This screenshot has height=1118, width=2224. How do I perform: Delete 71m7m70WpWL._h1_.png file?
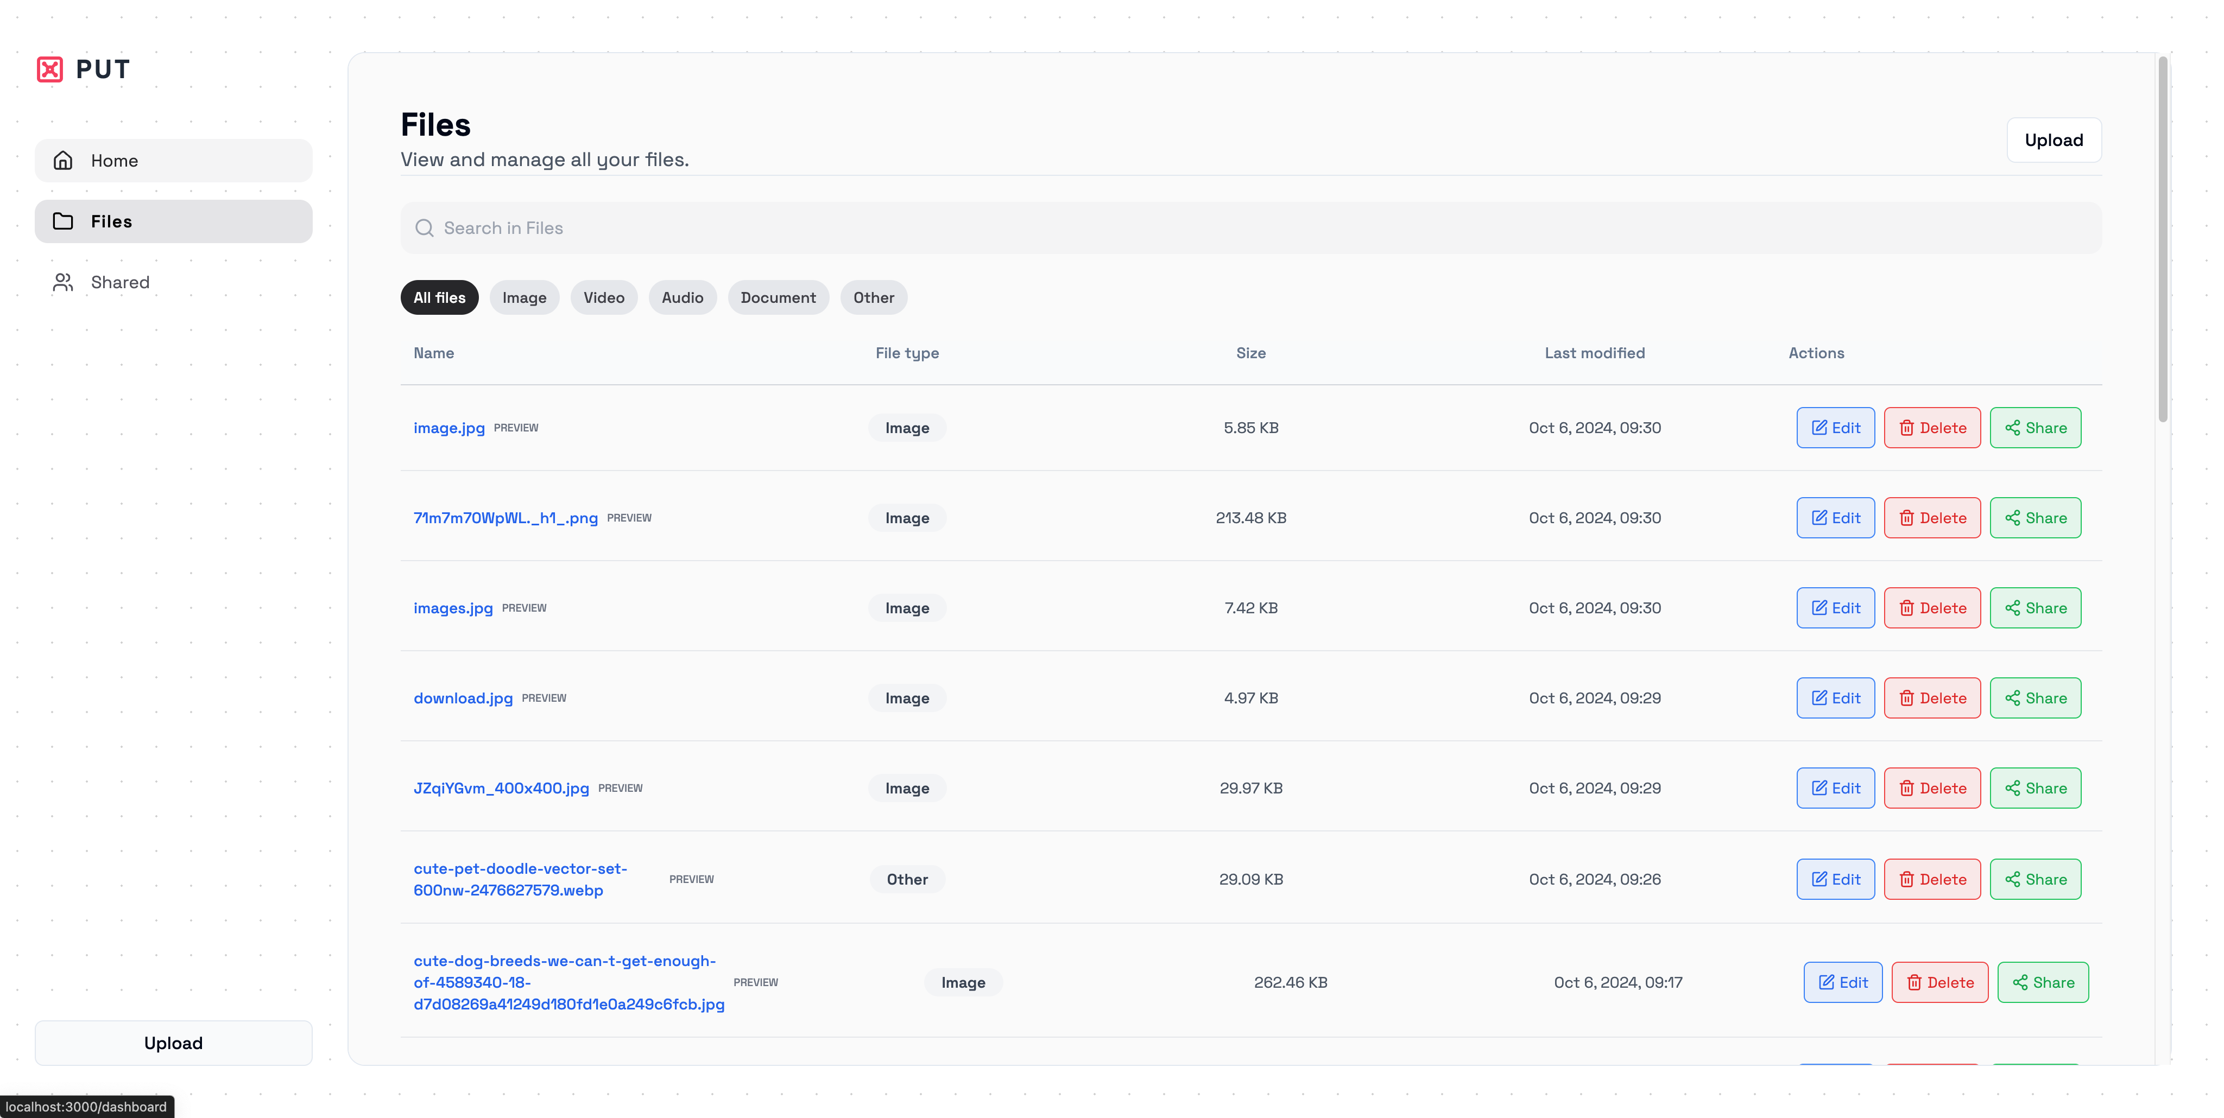(1931, 518)
